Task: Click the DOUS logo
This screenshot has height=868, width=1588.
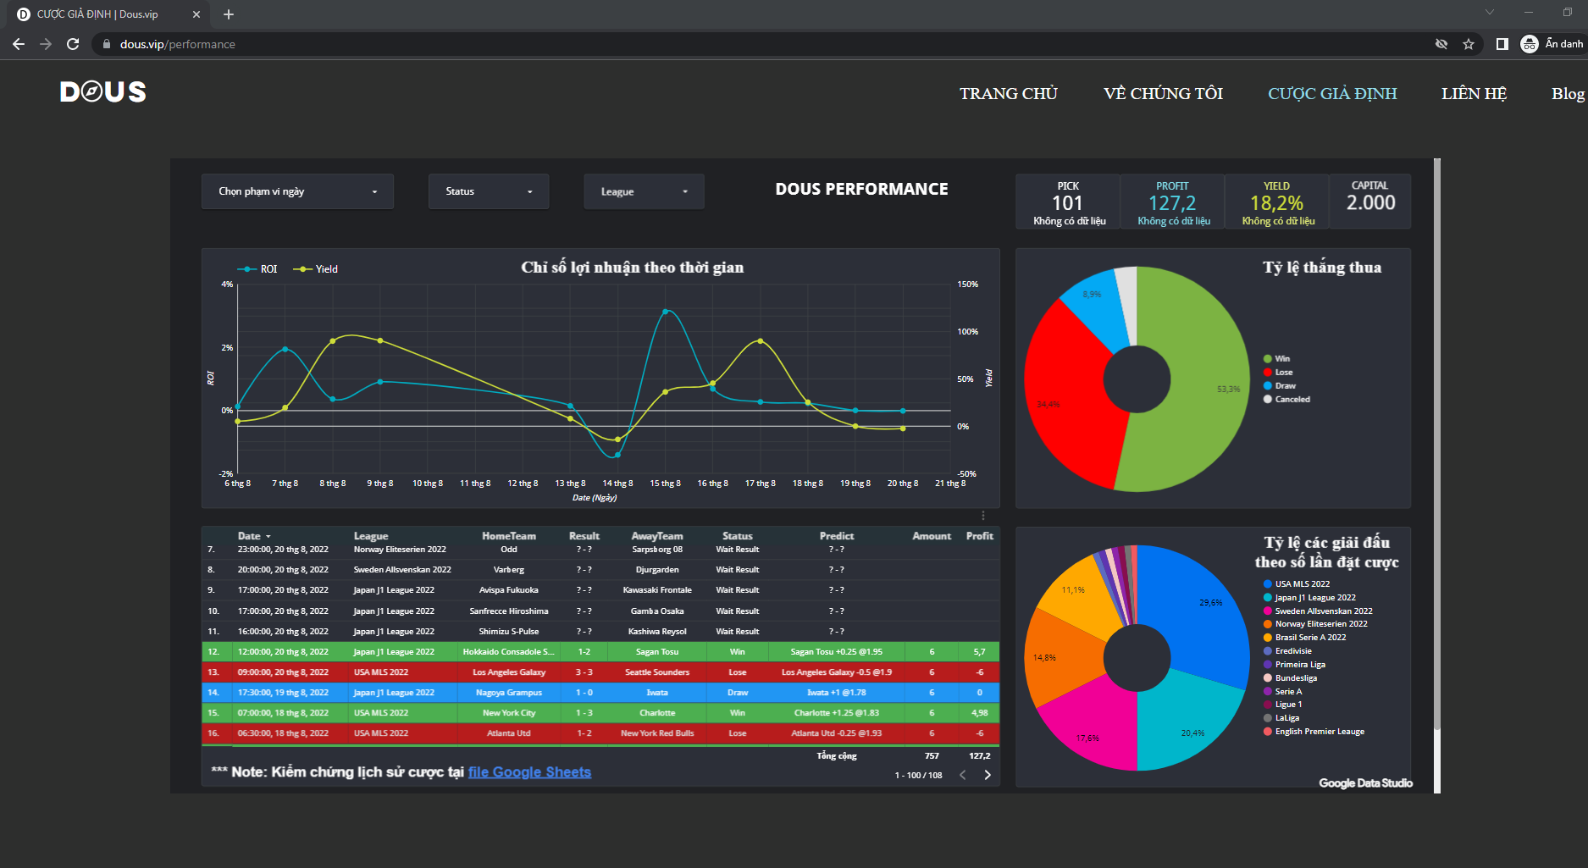Action: (x=103, y=92)
